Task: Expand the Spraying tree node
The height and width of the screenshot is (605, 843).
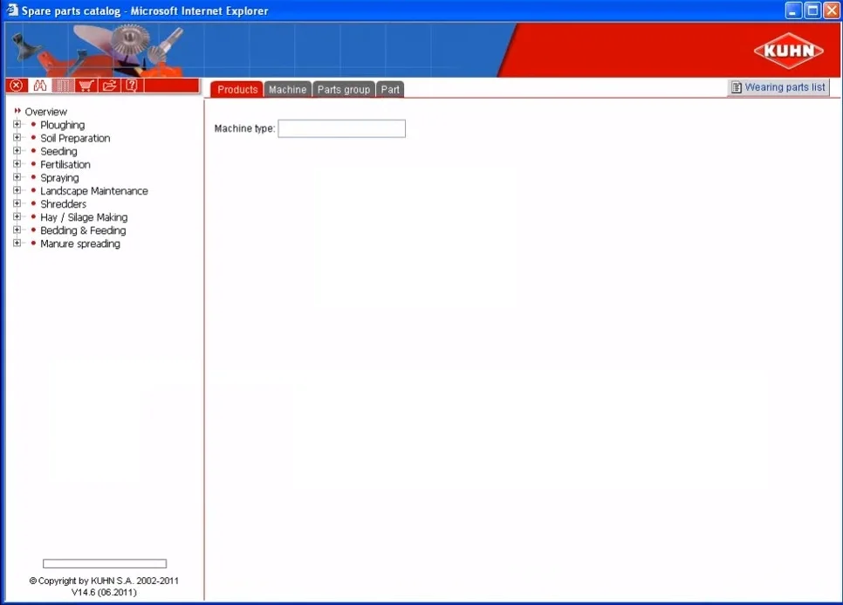Action: [17, 177]
